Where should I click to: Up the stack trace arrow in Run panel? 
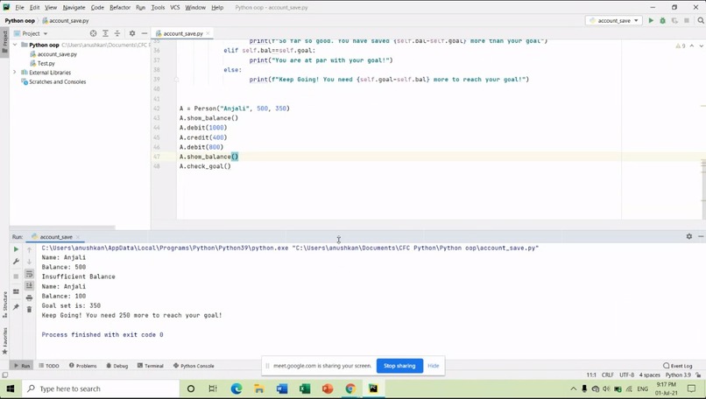click(29, 249)
